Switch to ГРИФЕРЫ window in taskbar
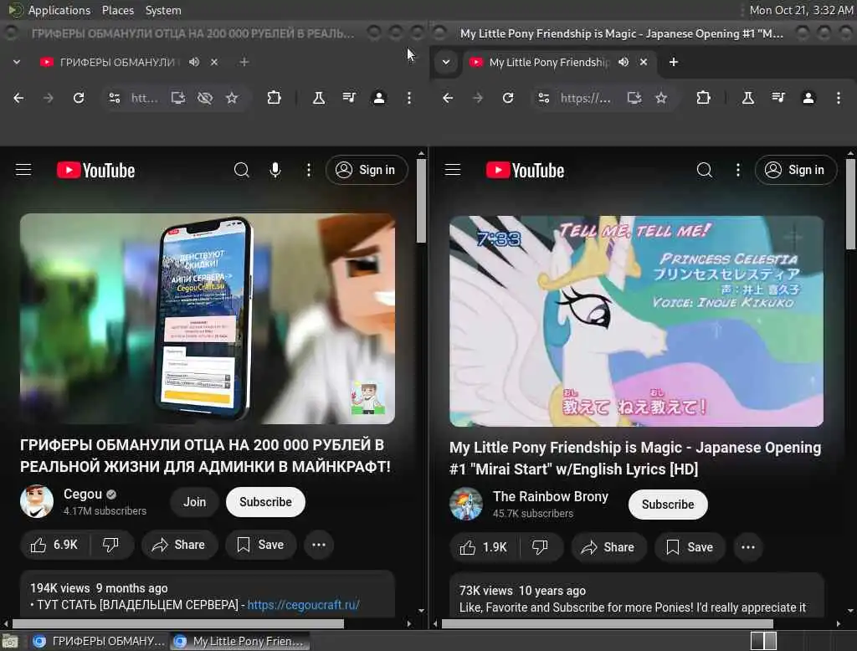The height and width of the screenshot is (651, 857). 99,641
